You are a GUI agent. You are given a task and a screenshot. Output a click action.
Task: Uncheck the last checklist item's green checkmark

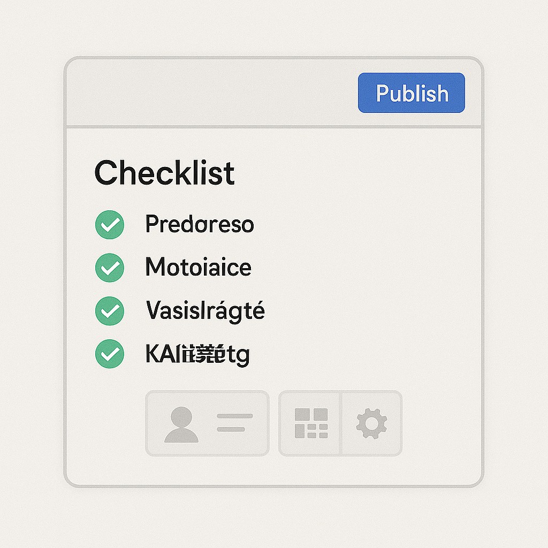(110, 354)
